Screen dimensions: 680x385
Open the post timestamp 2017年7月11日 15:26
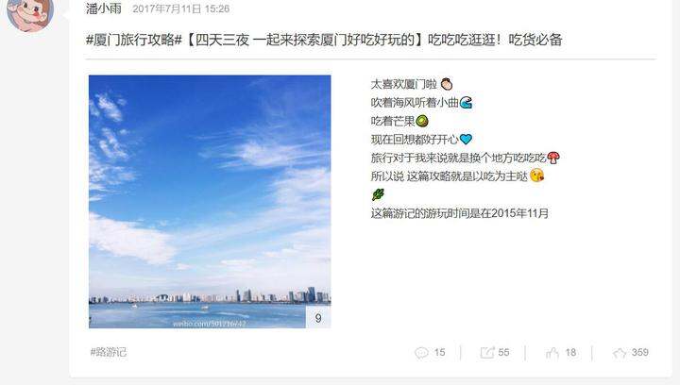tap(180, 8)
